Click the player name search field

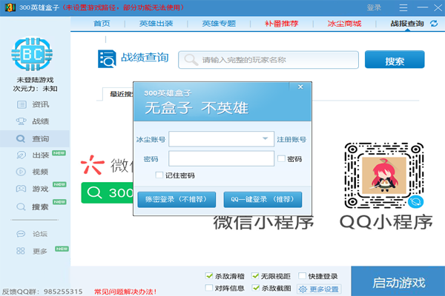tap(268, 60)
